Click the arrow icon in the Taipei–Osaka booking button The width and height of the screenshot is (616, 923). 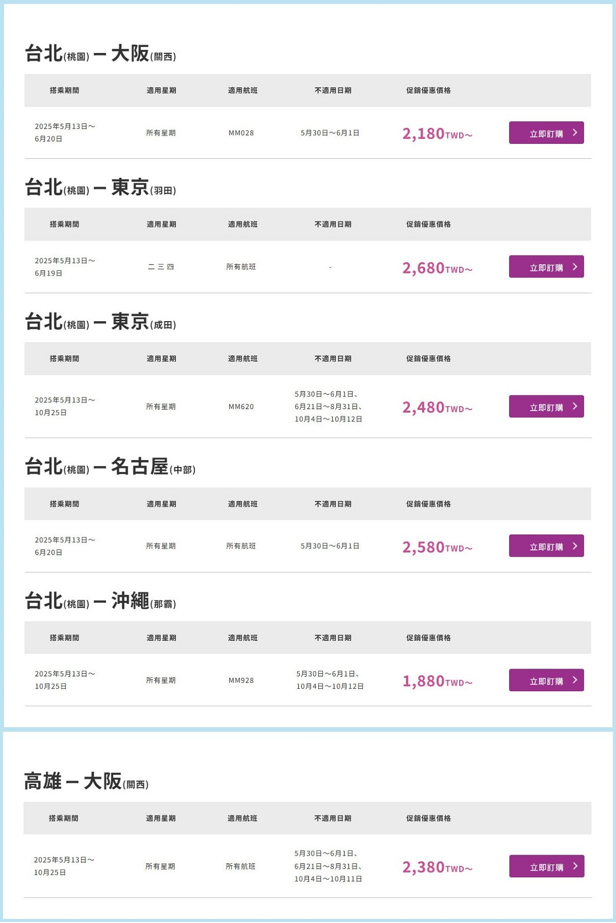[x=575, y=133]
